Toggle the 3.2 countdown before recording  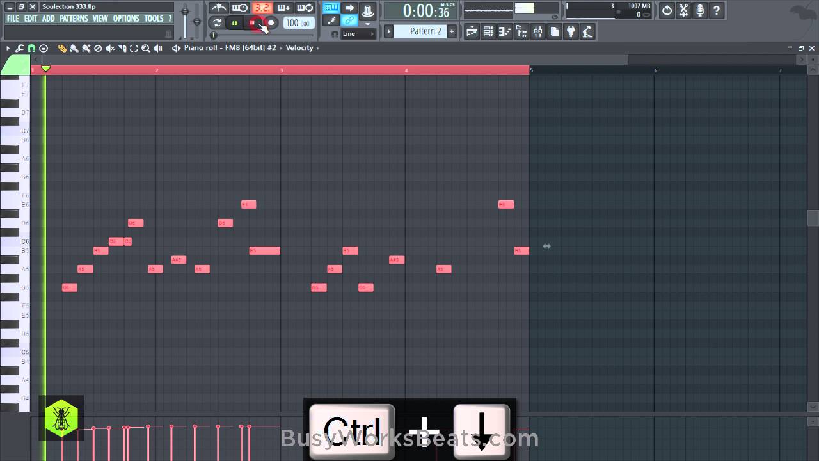pyautogui.click(x=261, y=8)
